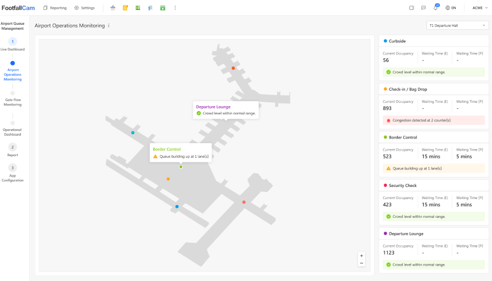The height and width of the screenshot is (281, 492).
Task: Click the blue walking person app icon
Action: point(150,8)
